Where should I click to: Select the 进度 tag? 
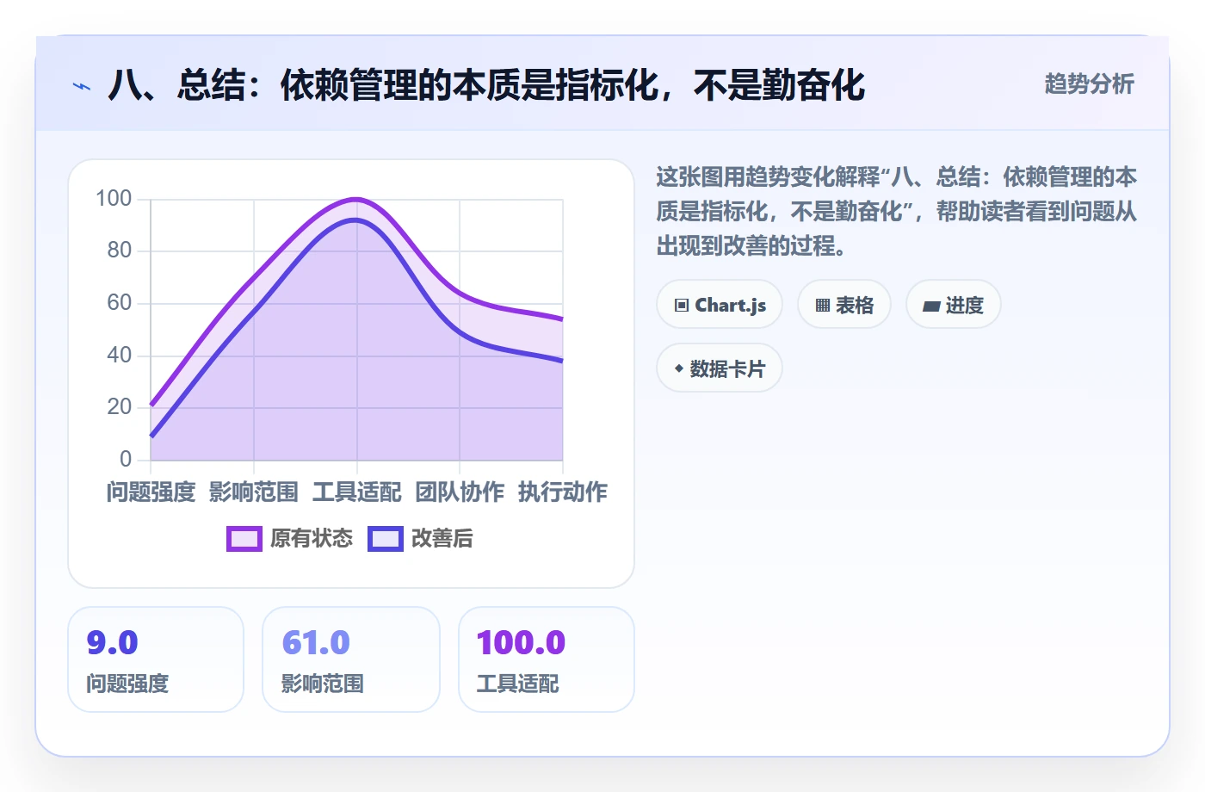tap(954, 305)
